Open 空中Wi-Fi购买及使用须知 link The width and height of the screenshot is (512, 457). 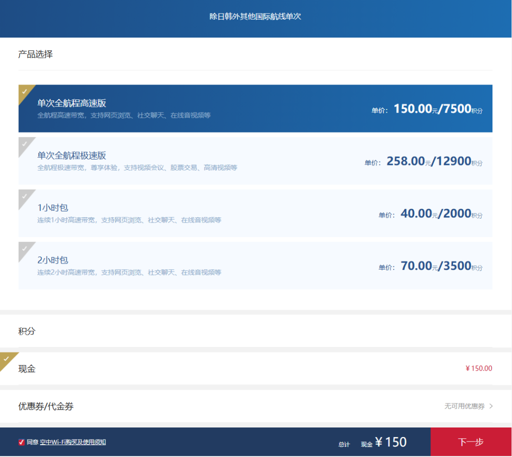point(72,442)
